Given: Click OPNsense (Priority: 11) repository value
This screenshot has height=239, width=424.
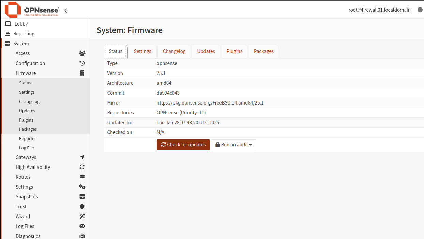Looking at the screenshot, I should (181, 113).
